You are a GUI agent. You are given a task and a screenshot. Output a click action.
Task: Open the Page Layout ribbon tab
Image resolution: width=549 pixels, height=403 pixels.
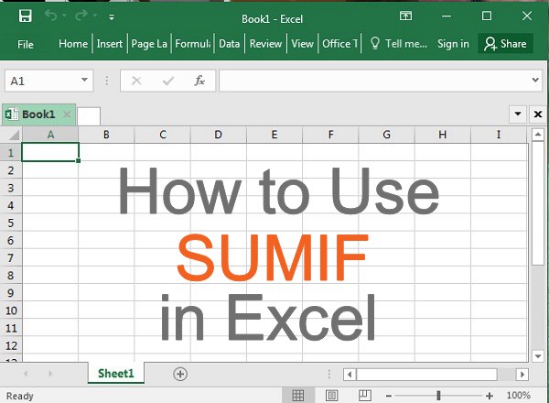[x=149, y=44]
